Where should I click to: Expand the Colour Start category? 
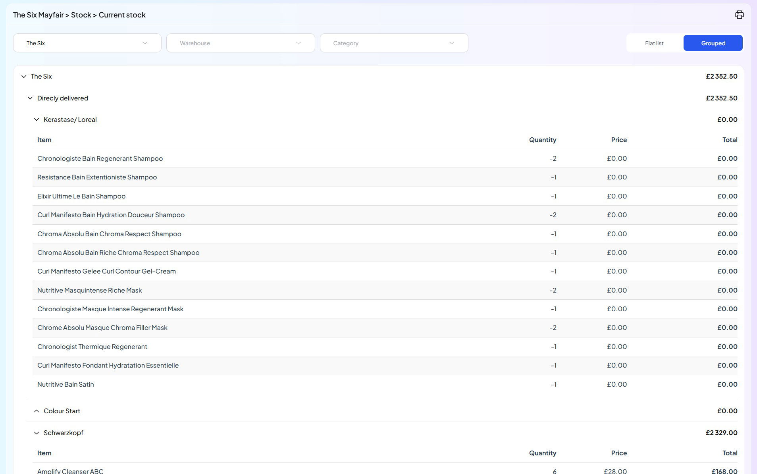pos(37,411)
